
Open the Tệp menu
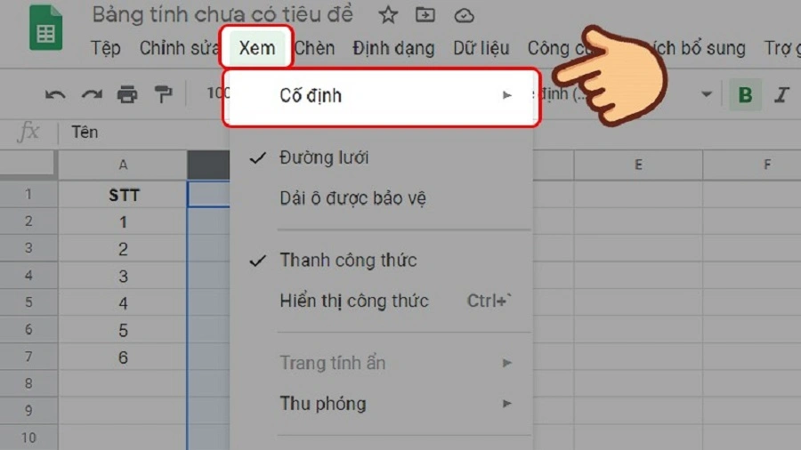(x=106, y=48)
